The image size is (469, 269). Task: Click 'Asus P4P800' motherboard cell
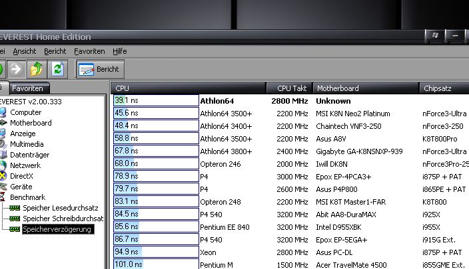pyautogui.click(x=337, y=189)
